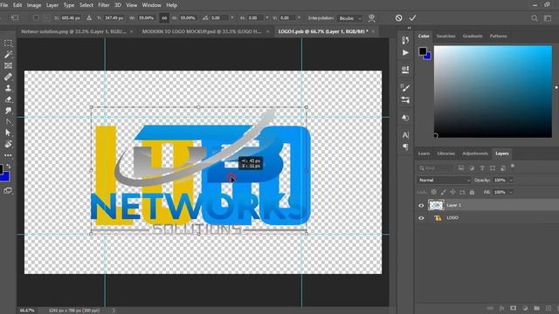The width and height of the screenshot is (559, 314).
Task: Open the Character panel icon
Action: pos(405,135)
